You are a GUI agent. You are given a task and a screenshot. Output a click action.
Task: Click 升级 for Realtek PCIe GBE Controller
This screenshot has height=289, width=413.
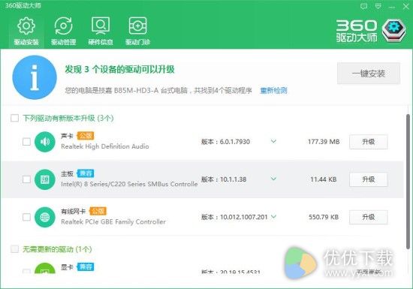(368, 217)
